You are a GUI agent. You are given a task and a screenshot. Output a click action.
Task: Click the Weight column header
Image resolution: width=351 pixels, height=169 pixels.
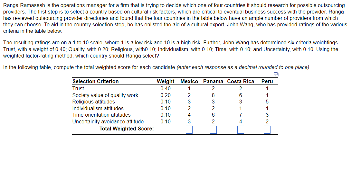click(x=166, y=82)
